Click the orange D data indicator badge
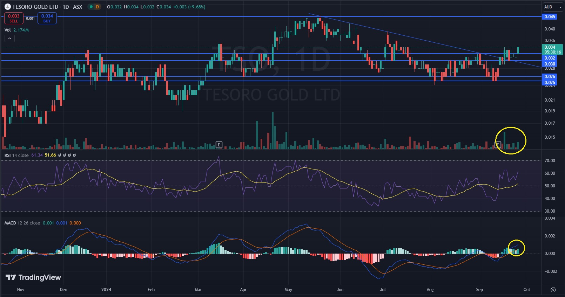This screenshot has width=565, height=297. point(97,7)
